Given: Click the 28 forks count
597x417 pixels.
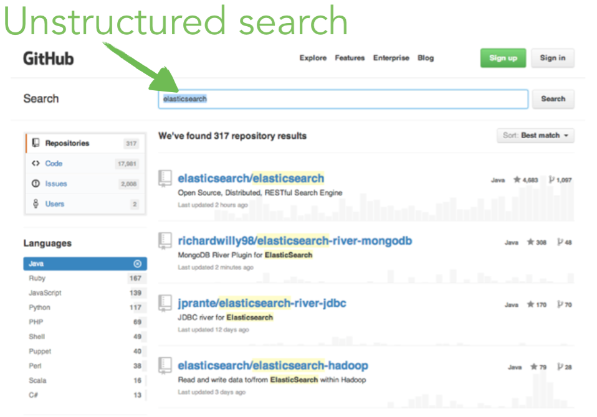Looking at the screenshot, I should 565,367.
